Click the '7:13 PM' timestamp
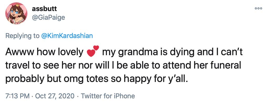This screenshot has width=269, height=106. pos(17,96)
